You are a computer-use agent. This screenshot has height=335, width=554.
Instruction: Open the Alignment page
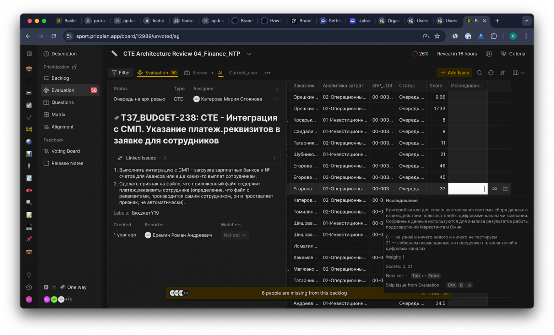pos(63,127)
